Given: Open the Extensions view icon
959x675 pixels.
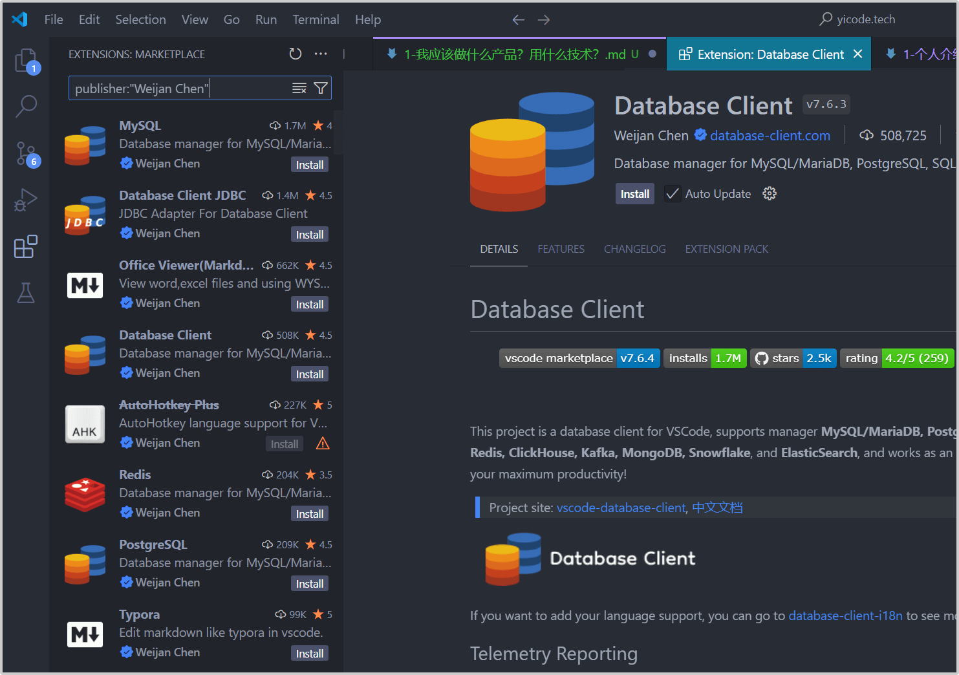Looking at the screenshot, I should (x=26, y=246).
